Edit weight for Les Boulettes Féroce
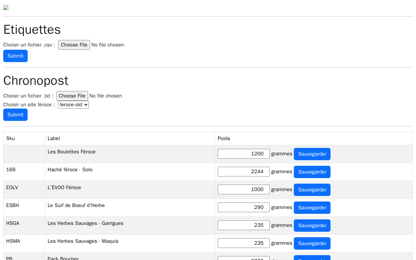The image size is (416, 260). [244, 154]
